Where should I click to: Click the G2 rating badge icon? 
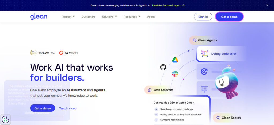[61, 53]
